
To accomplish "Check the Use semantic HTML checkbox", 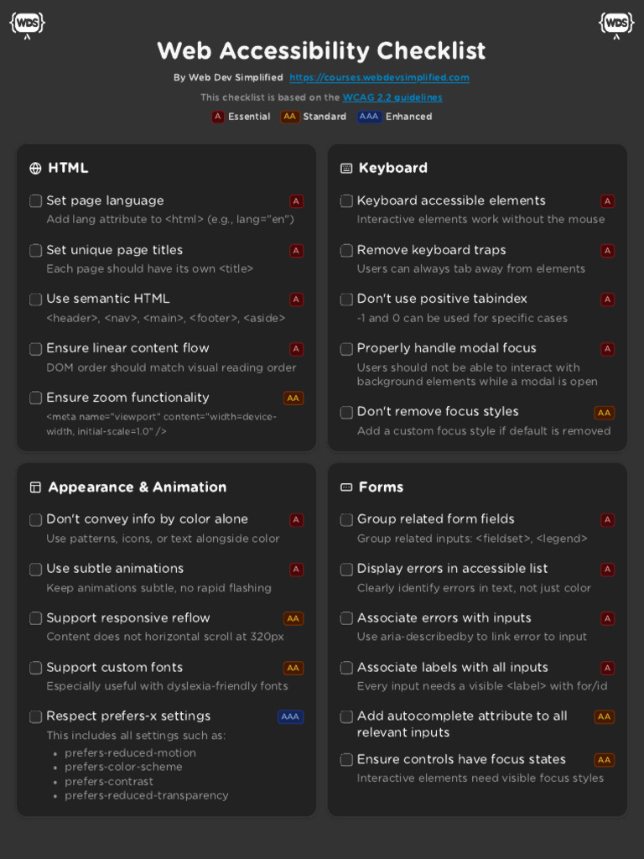I will pyautogui.click(x=36, y=299).
